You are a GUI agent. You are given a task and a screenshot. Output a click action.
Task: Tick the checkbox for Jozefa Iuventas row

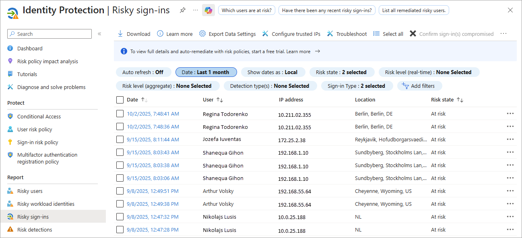(x=120, y=139)
